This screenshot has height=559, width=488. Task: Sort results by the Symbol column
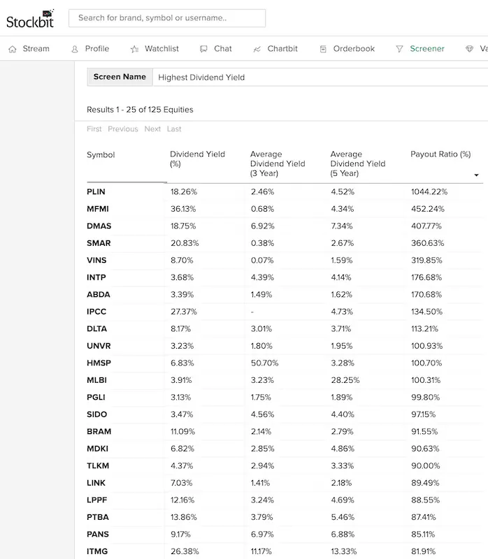pos(101,154)
